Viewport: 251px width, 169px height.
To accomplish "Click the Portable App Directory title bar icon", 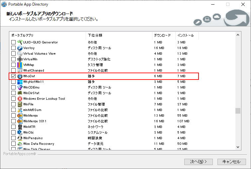I will (4, 4).
